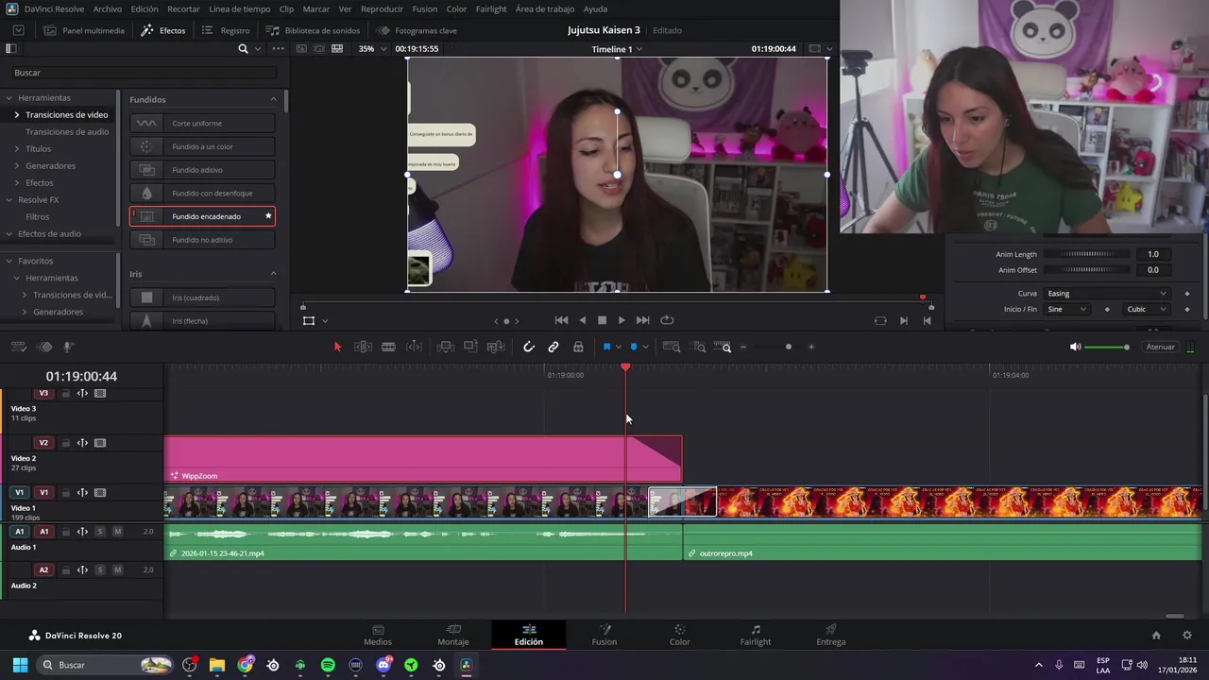This screenshot has height=680, width=1209.
Task: Toggle the Efectos panel
Action: click(x=163, y=30)
